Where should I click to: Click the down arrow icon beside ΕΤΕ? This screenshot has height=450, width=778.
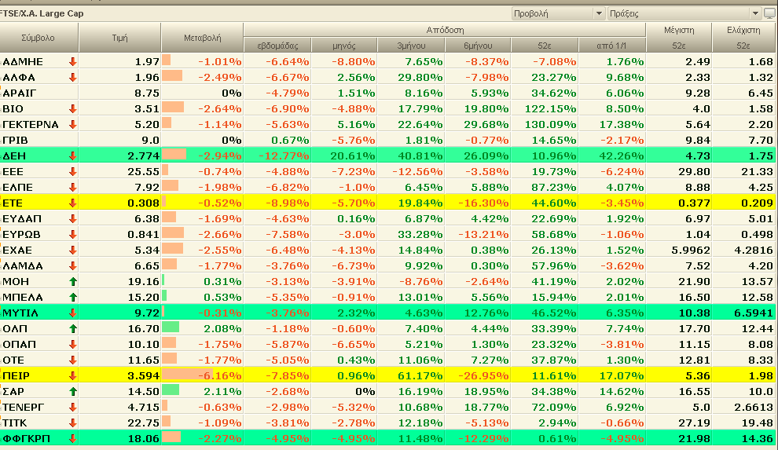pos(73,203)
